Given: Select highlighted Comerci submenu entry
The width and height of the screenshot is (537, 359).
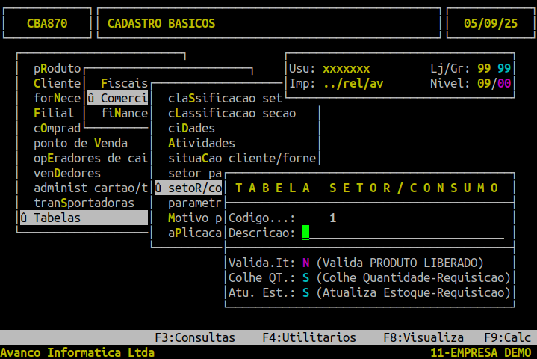Looking at the screenshot, I should coord(117,99).
